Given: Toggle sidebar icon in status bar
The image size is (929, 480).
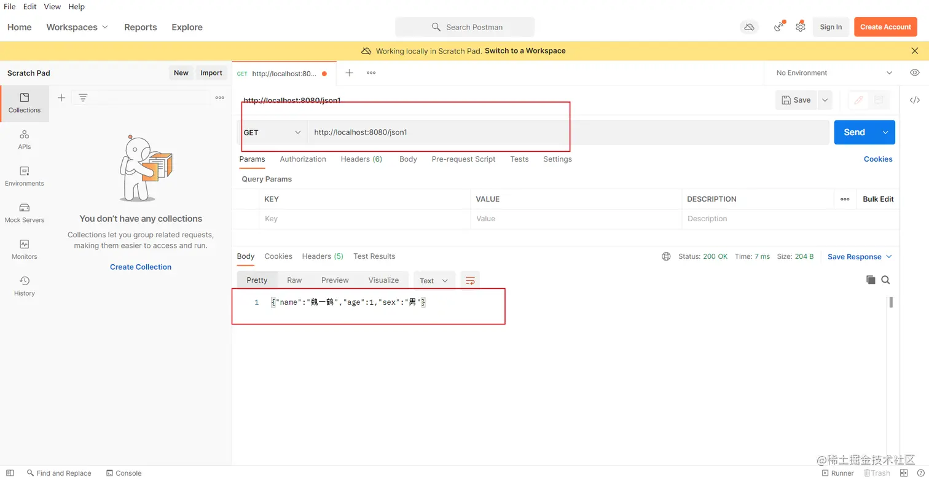Looking at the screenshot, I should 10,473.
